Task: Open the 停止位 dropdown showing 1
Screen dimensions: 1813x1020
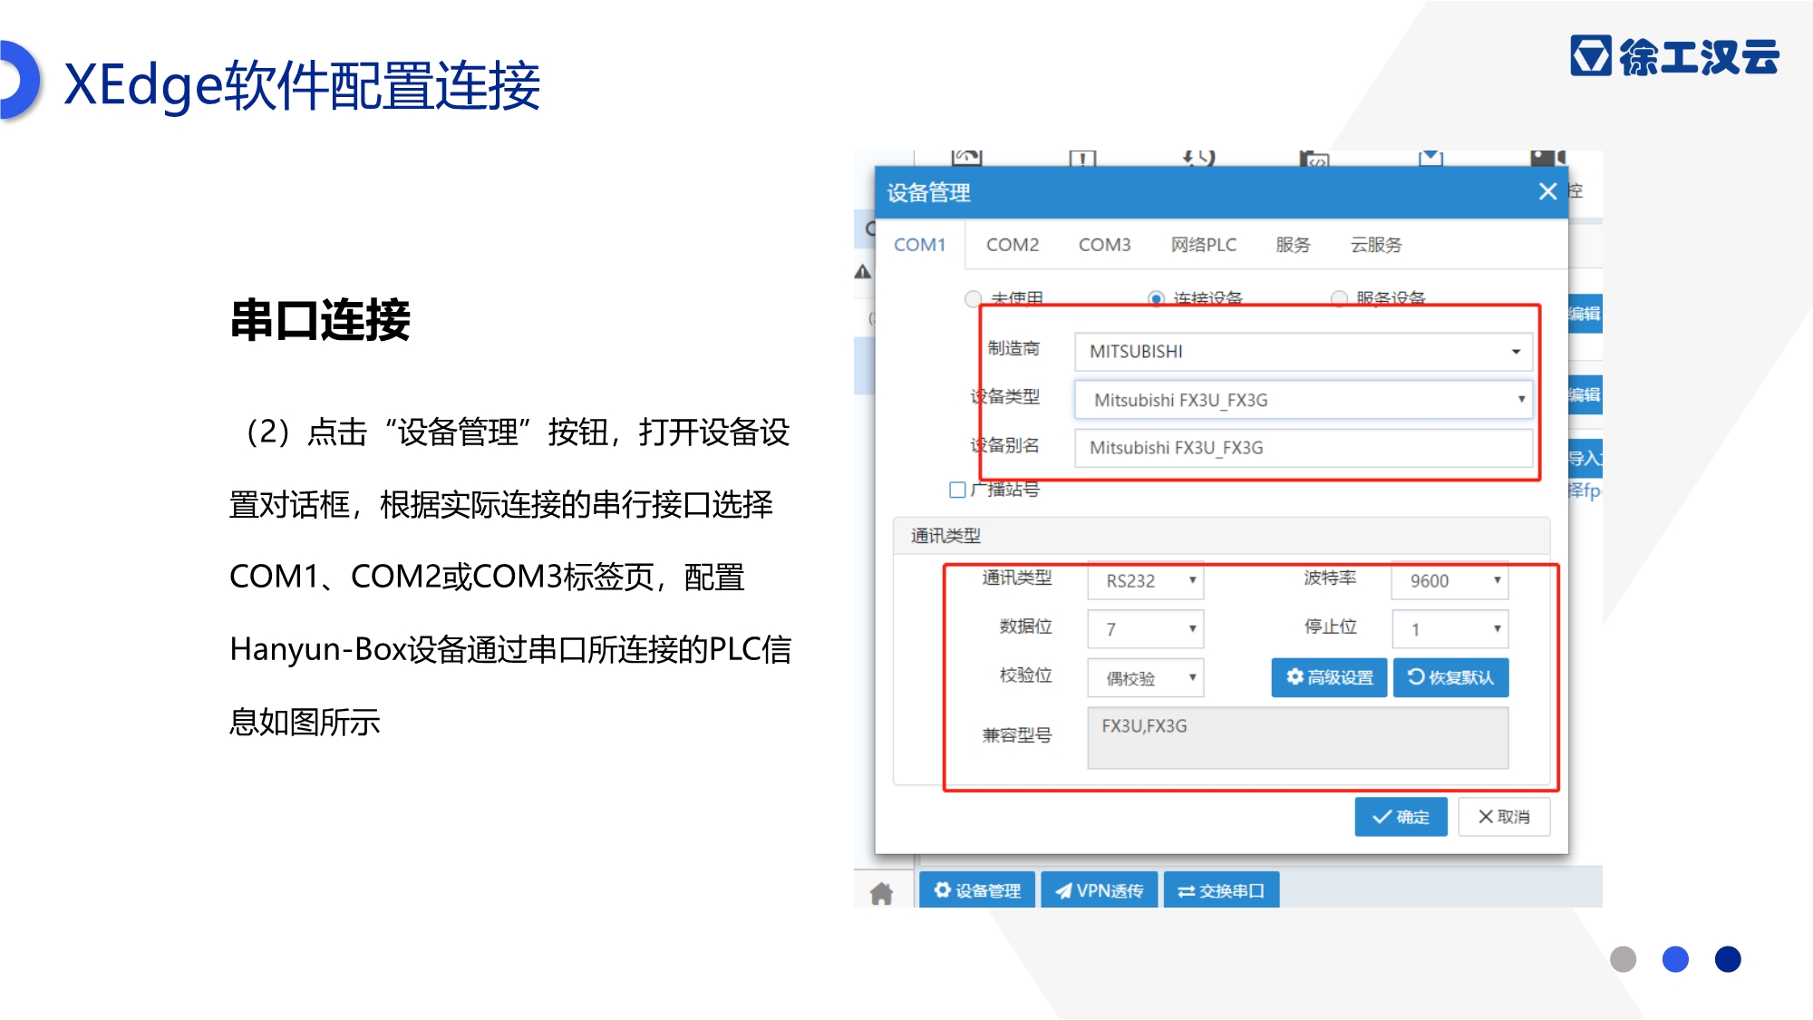Action: (x=1449, y=629)
